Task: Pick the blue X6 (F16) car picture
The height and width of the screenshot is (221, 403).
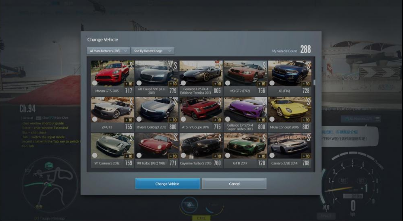Action: point(290,73)
